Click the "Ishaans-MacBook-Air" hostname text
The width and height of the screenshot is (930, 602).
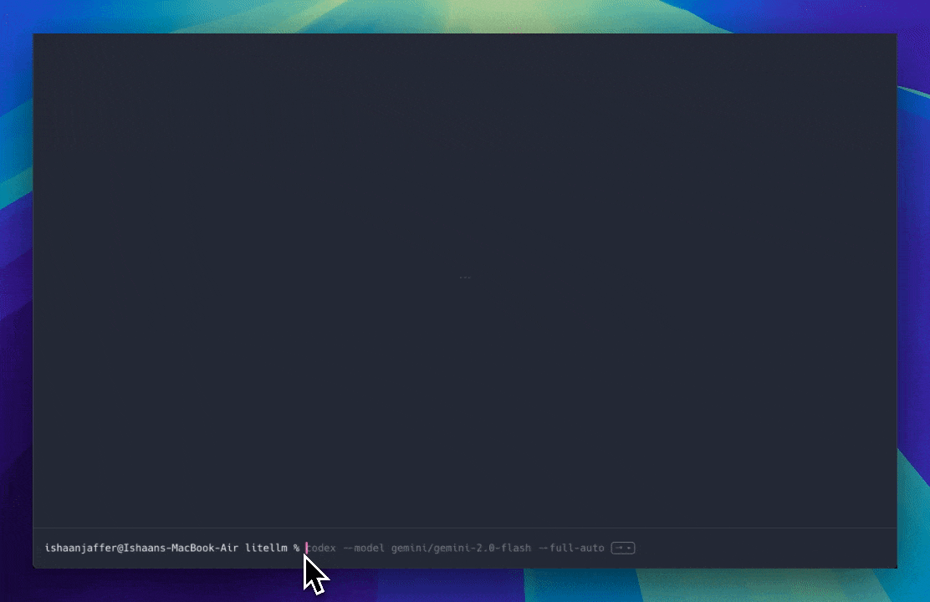pos(180,548)
